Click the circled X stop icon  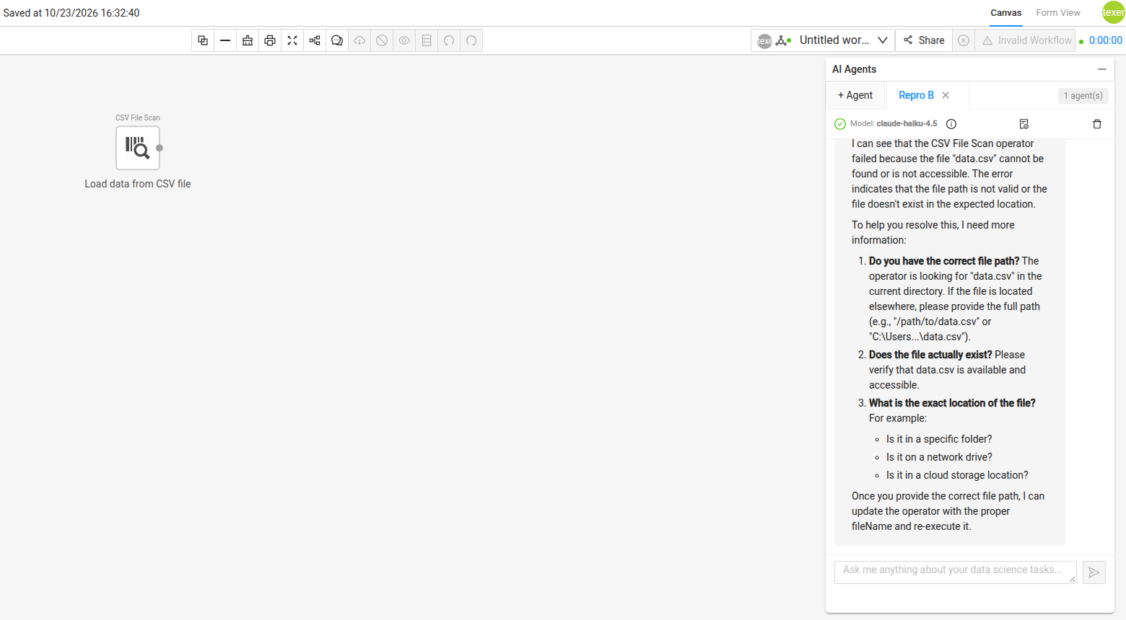tap(964, 40)
